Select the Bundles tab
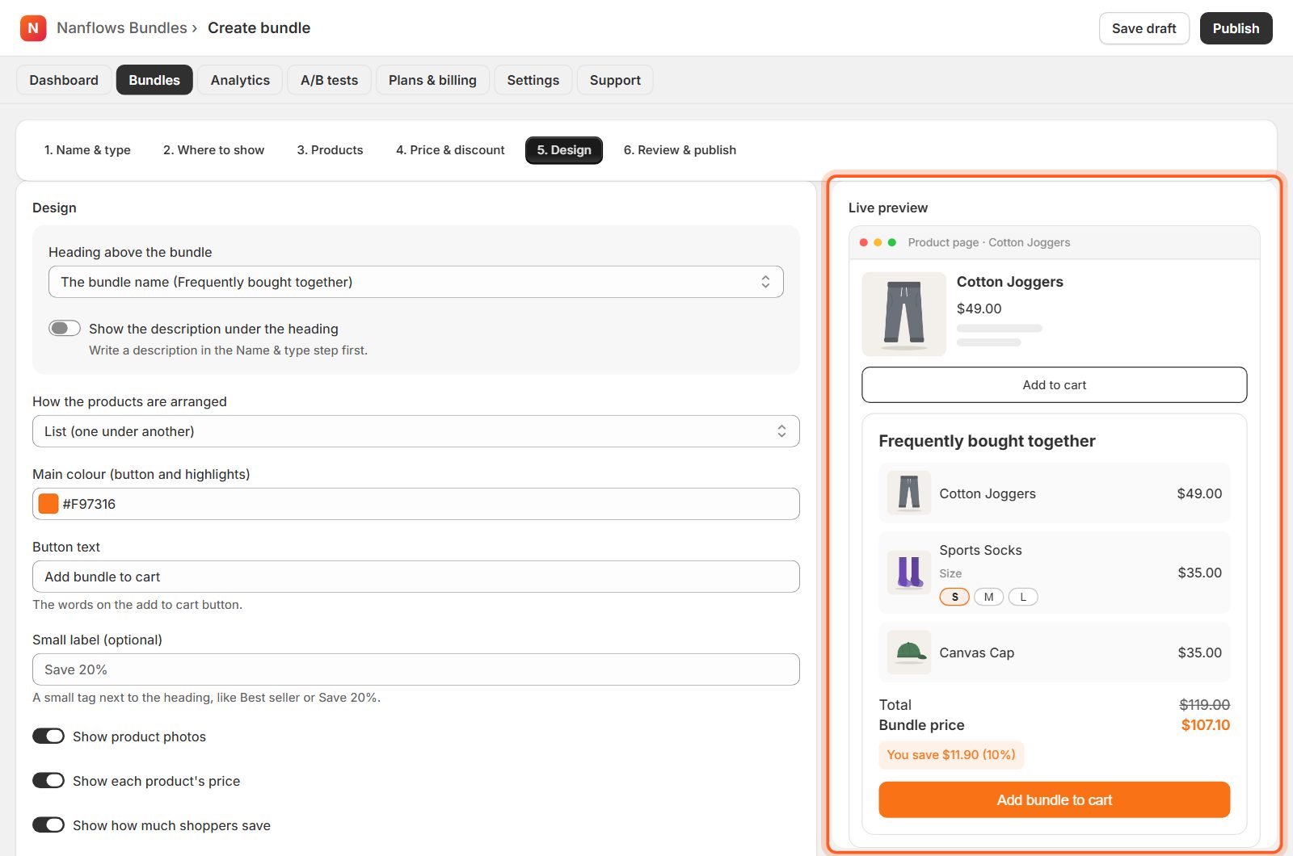1293x856 pixels. (154, 80)
